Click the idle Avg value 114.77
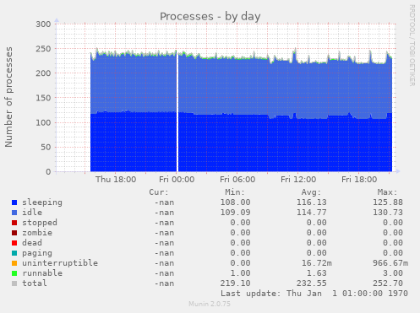 312,213
